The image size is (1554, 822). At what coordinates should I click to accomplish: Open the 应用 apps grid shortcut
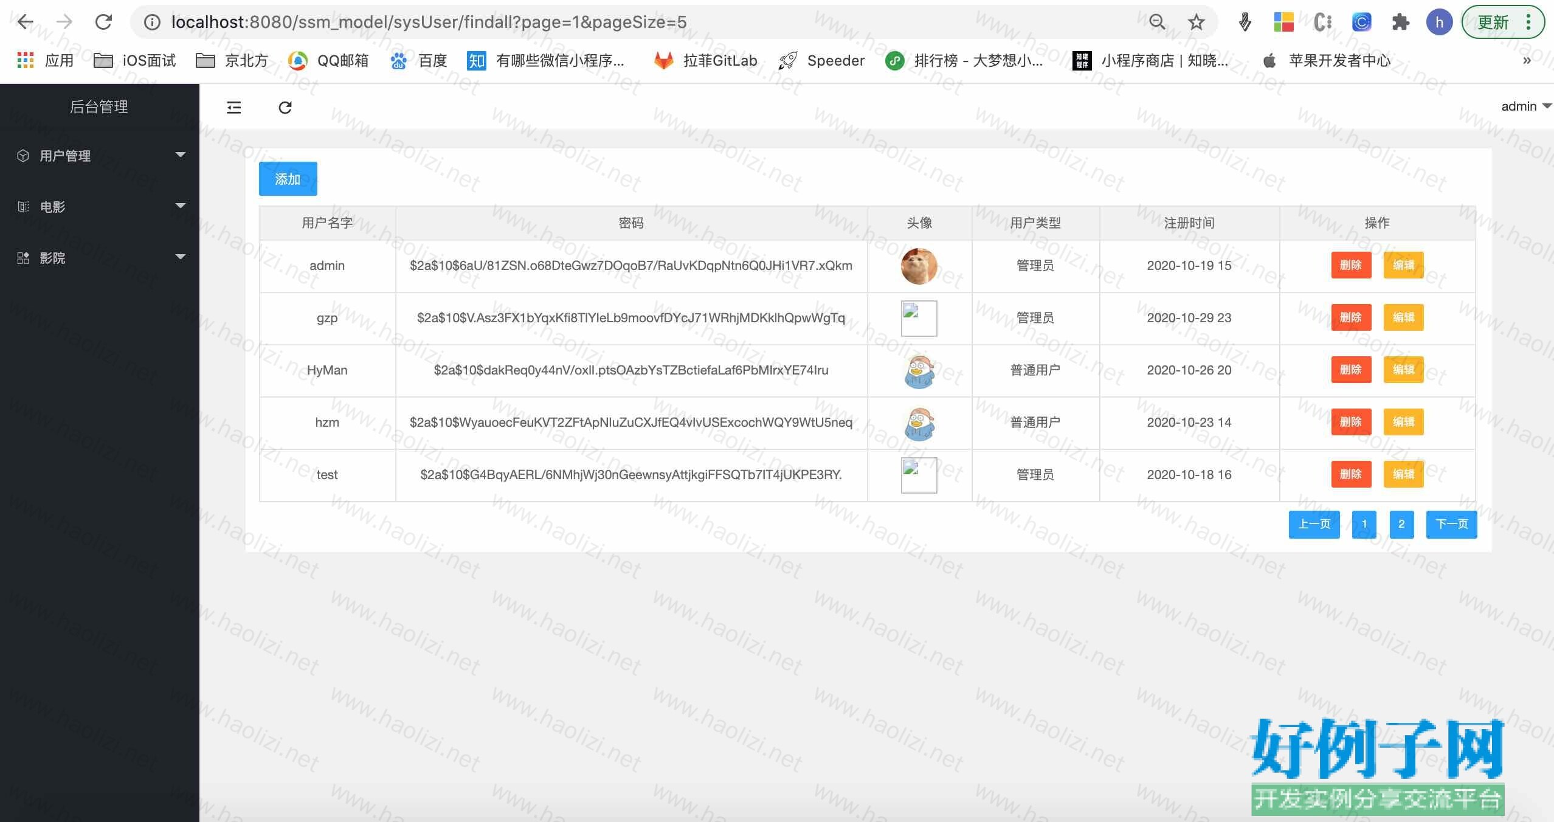coord(46,60)
